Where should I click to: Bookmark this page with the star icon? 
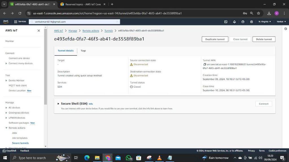pos(259,13)
